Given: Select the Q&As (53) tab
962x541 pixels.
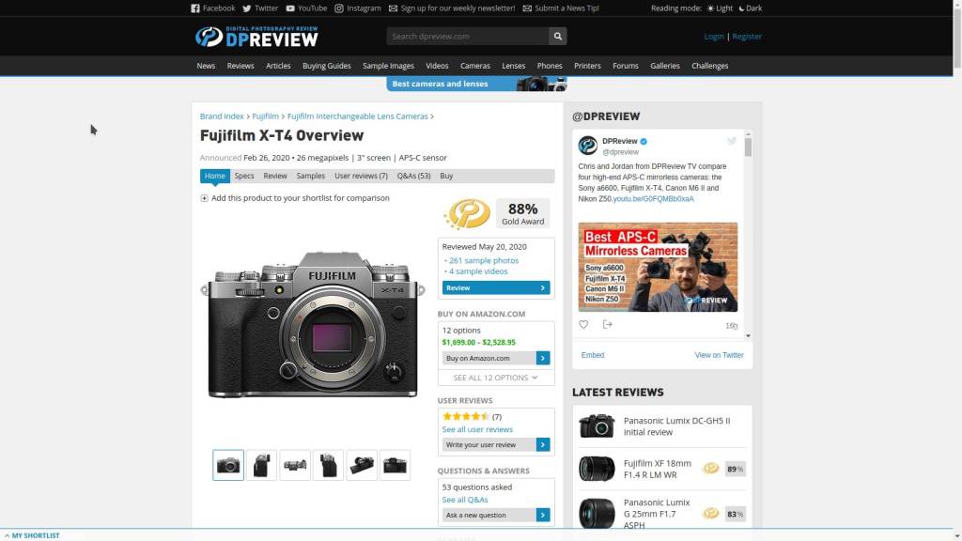Looking at the screenshot, I should 413,176.
